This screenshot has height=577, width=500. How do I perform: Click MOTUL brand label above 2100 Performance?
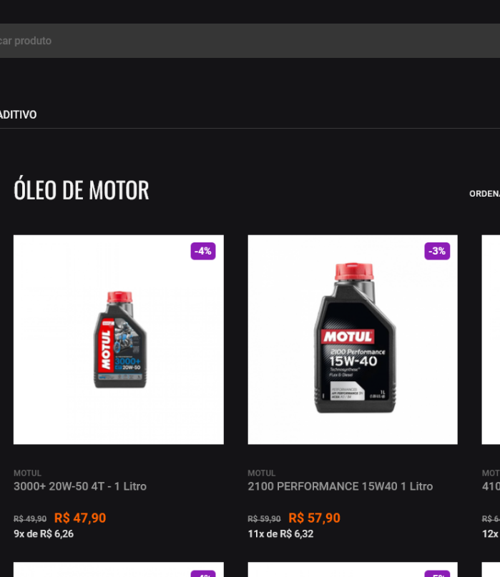(262, 473)
